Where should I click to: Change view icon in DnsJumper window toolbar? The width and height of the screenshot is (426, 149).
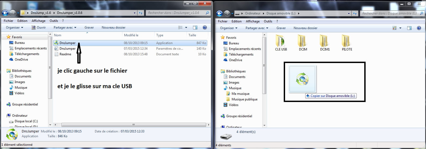(180, 28)
